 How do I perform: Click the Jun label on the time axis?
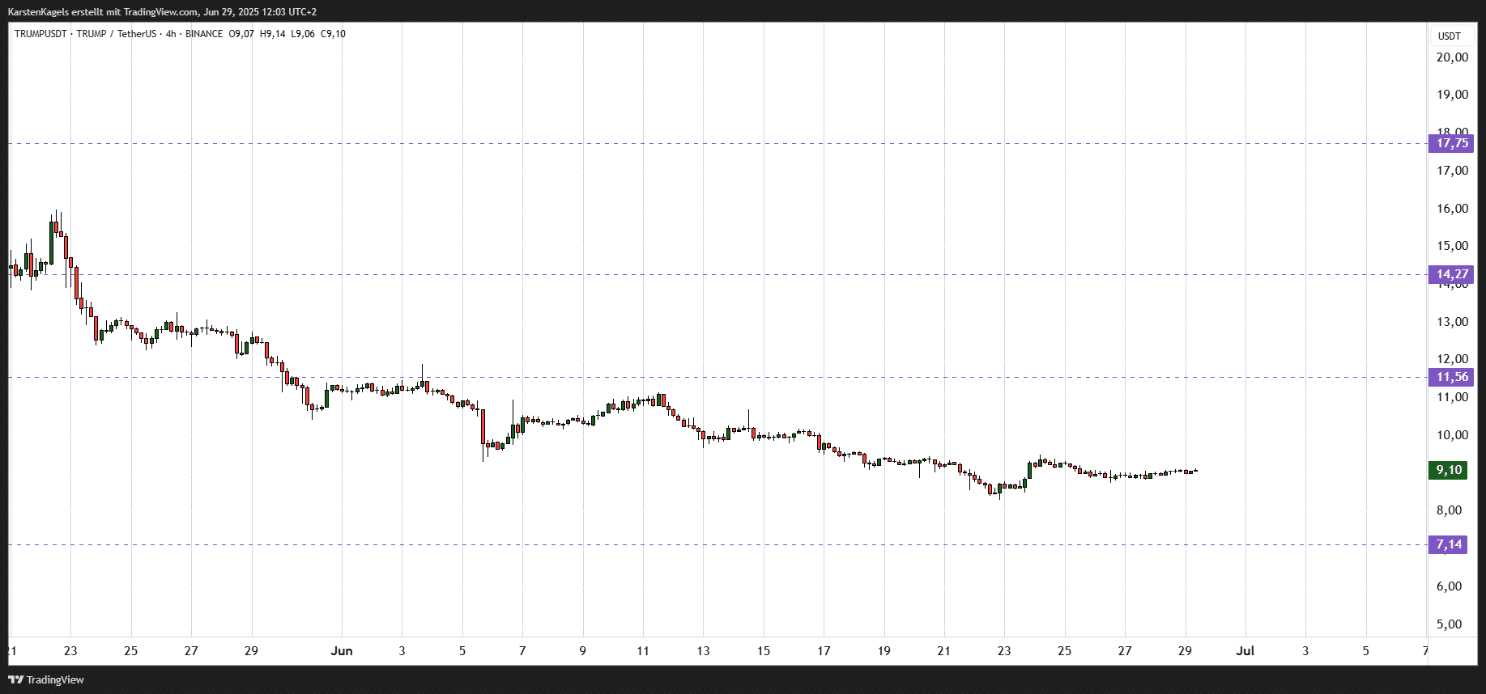coord(342,651)
